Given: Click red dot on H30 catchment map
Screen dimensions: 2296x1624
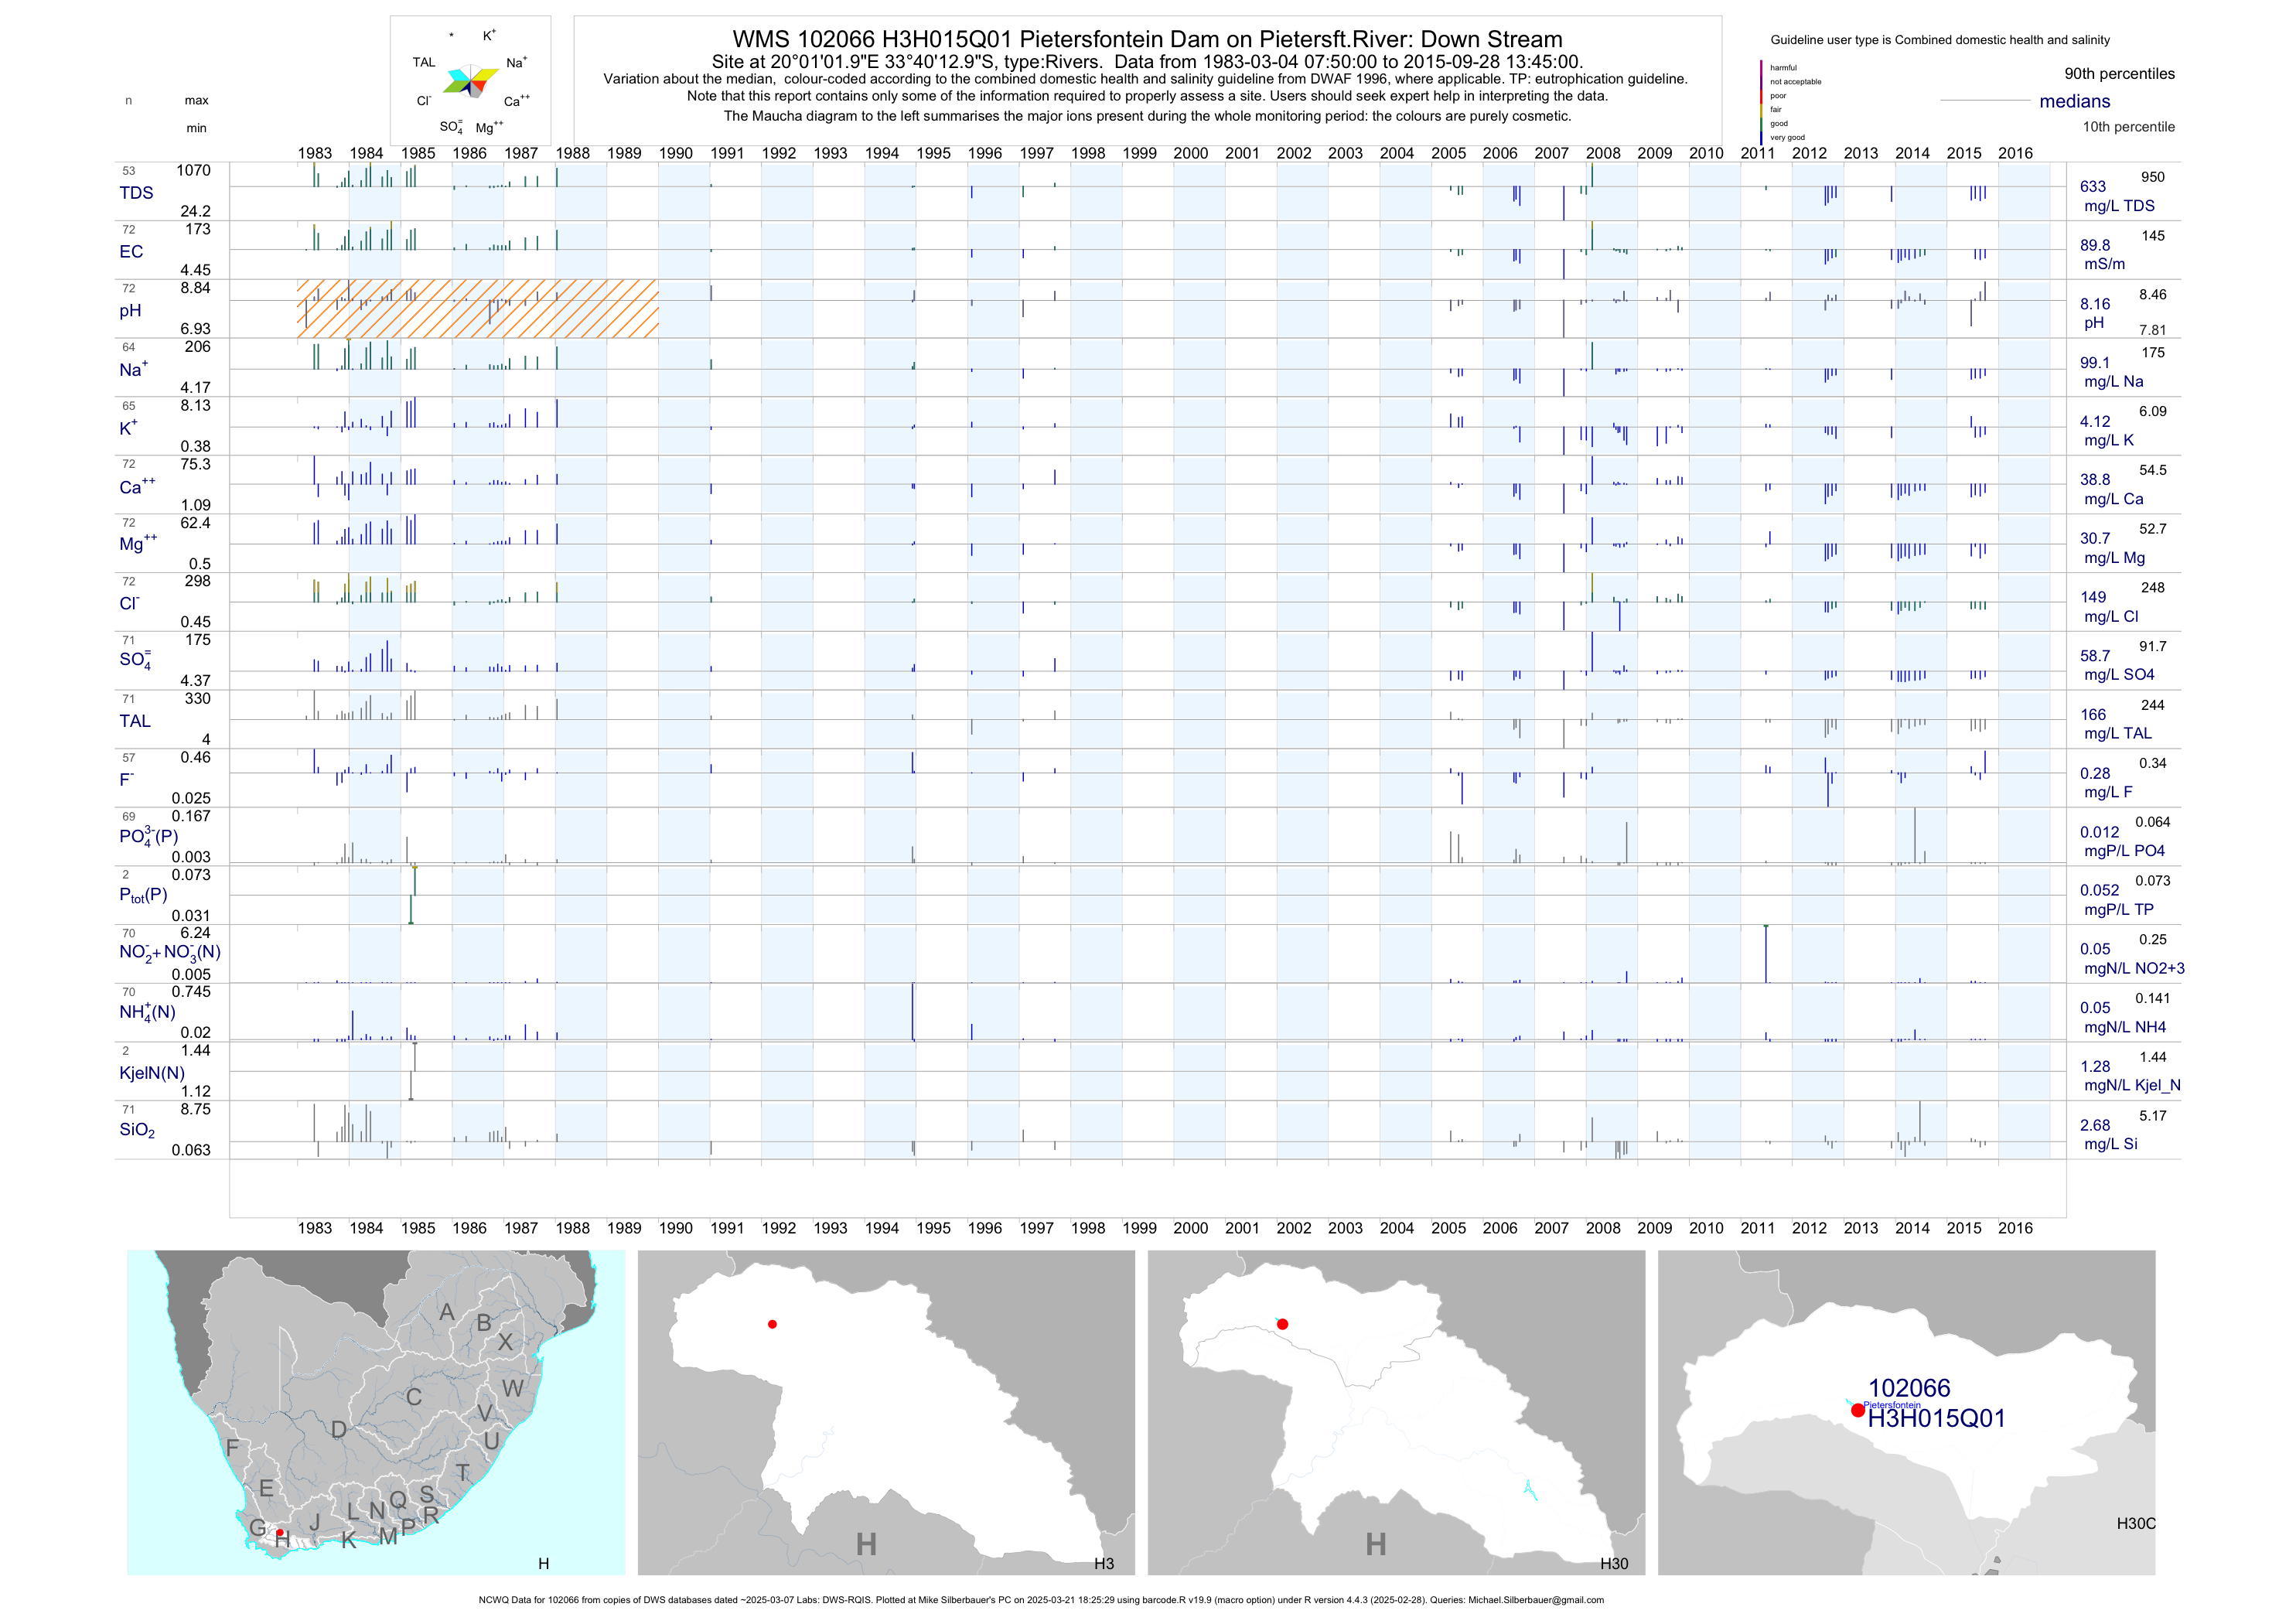Looking at the screenshot, I should pos(1282,1324).
